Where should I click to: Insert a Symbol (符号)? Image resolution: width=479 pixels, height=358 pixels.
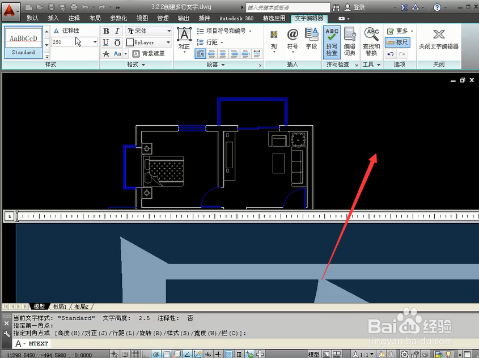coord(293,40)
